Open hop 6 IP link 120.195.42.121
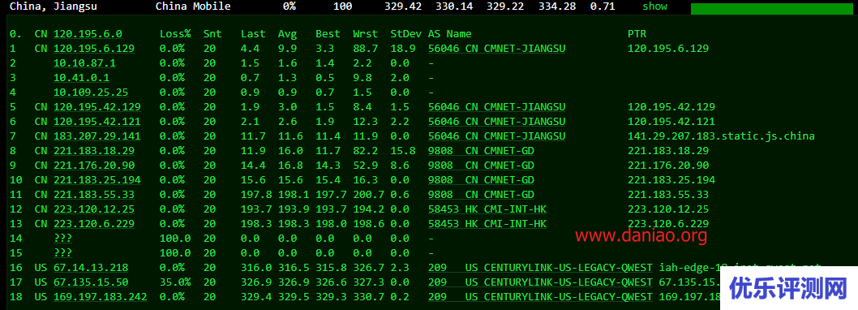The image size is (858, 310). coord(97,122)
